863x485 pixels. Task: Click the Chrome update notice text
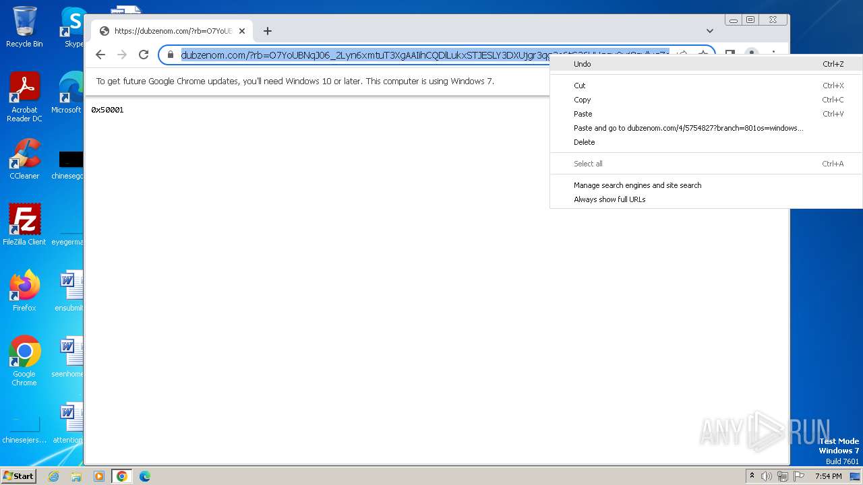click(295, 81)
